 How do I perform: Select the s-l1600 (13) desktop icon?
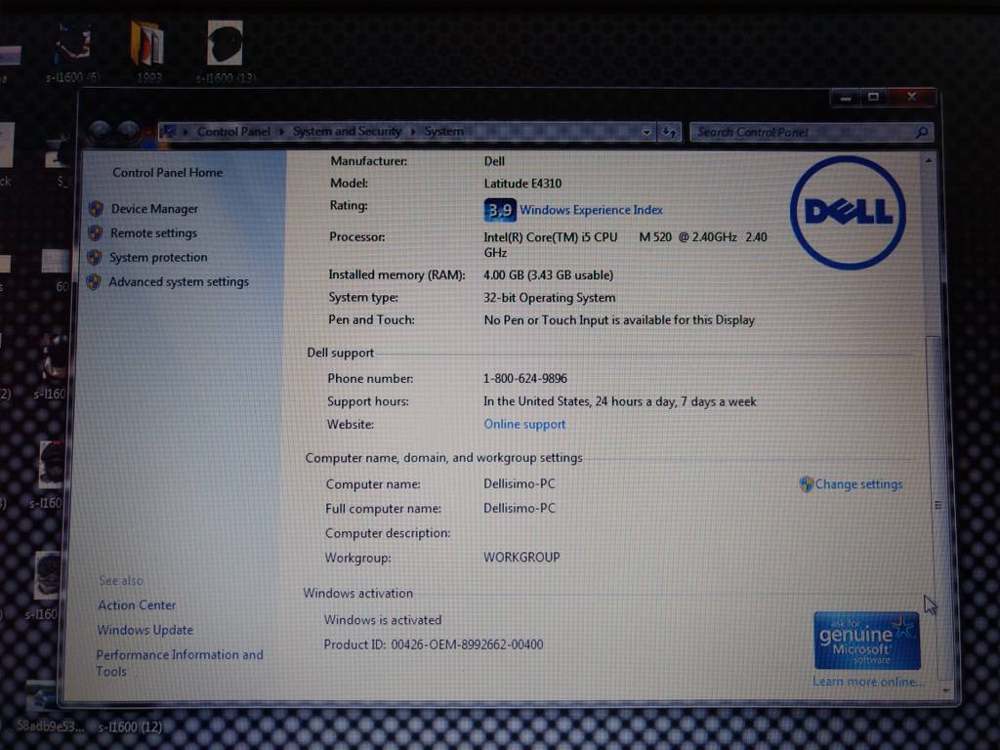tap(226, 51)
